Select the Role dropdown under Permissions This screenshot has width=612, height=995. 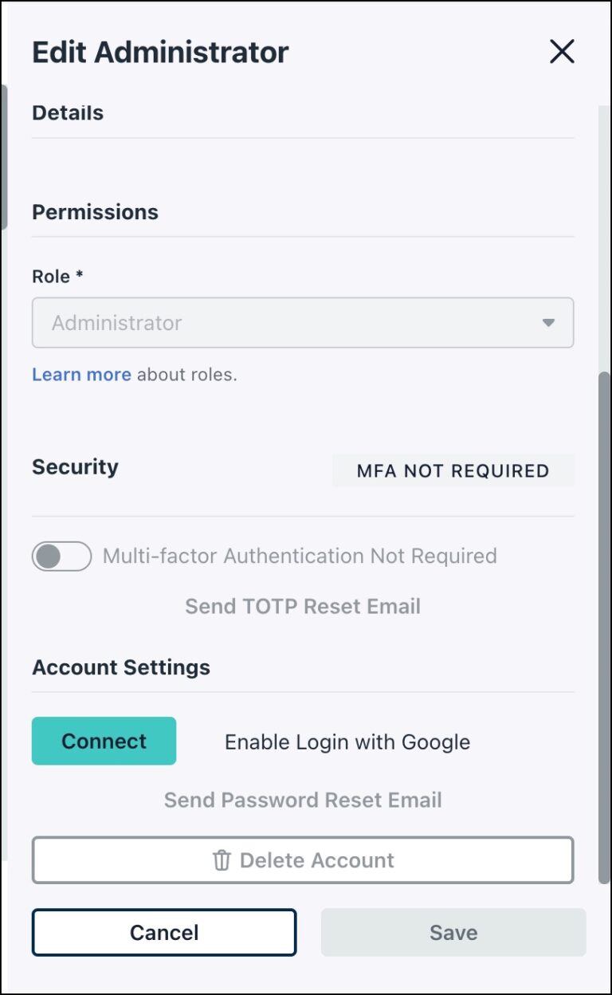tap(303, 322)
